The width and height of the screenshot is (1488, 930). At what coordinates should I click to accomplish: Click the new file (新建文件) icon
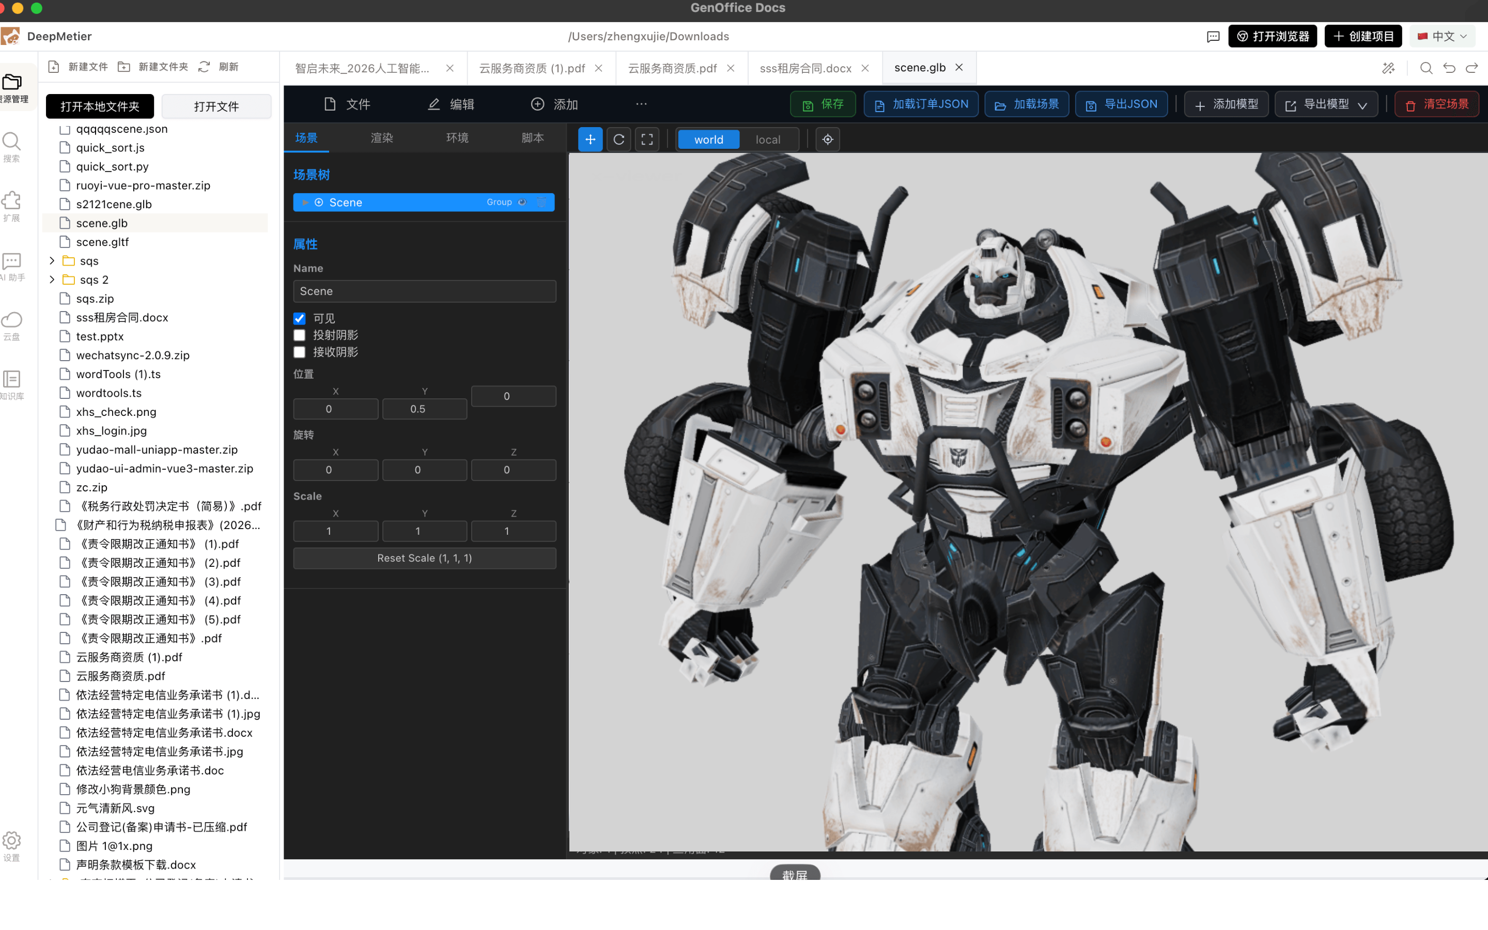[x=54, y=67]
